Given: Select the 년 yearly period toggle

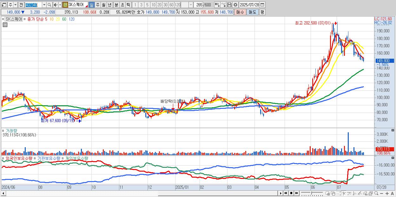Looking at the screenshot, I should pos(109,5).
